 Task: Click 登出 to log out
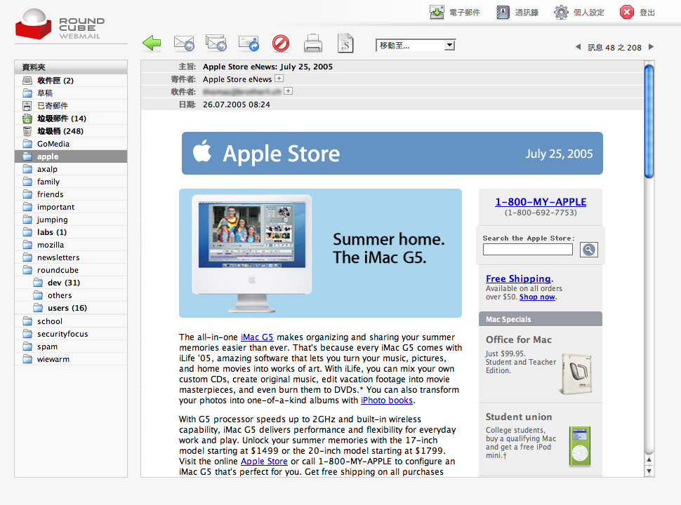[637, 12]
